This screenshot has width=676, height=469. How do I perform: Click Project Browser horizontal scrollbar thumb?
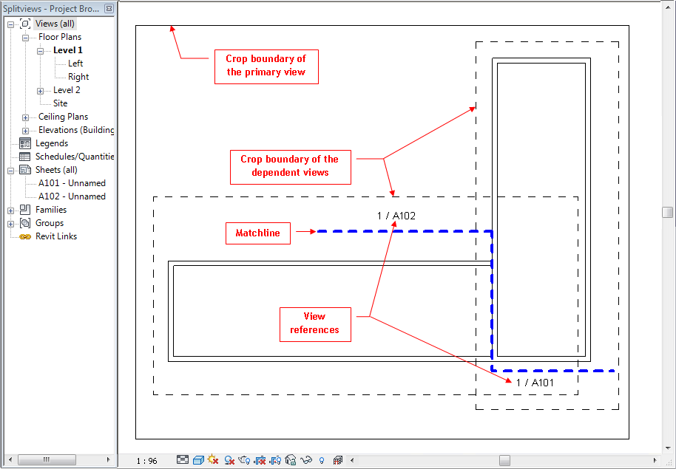[47, 460]
